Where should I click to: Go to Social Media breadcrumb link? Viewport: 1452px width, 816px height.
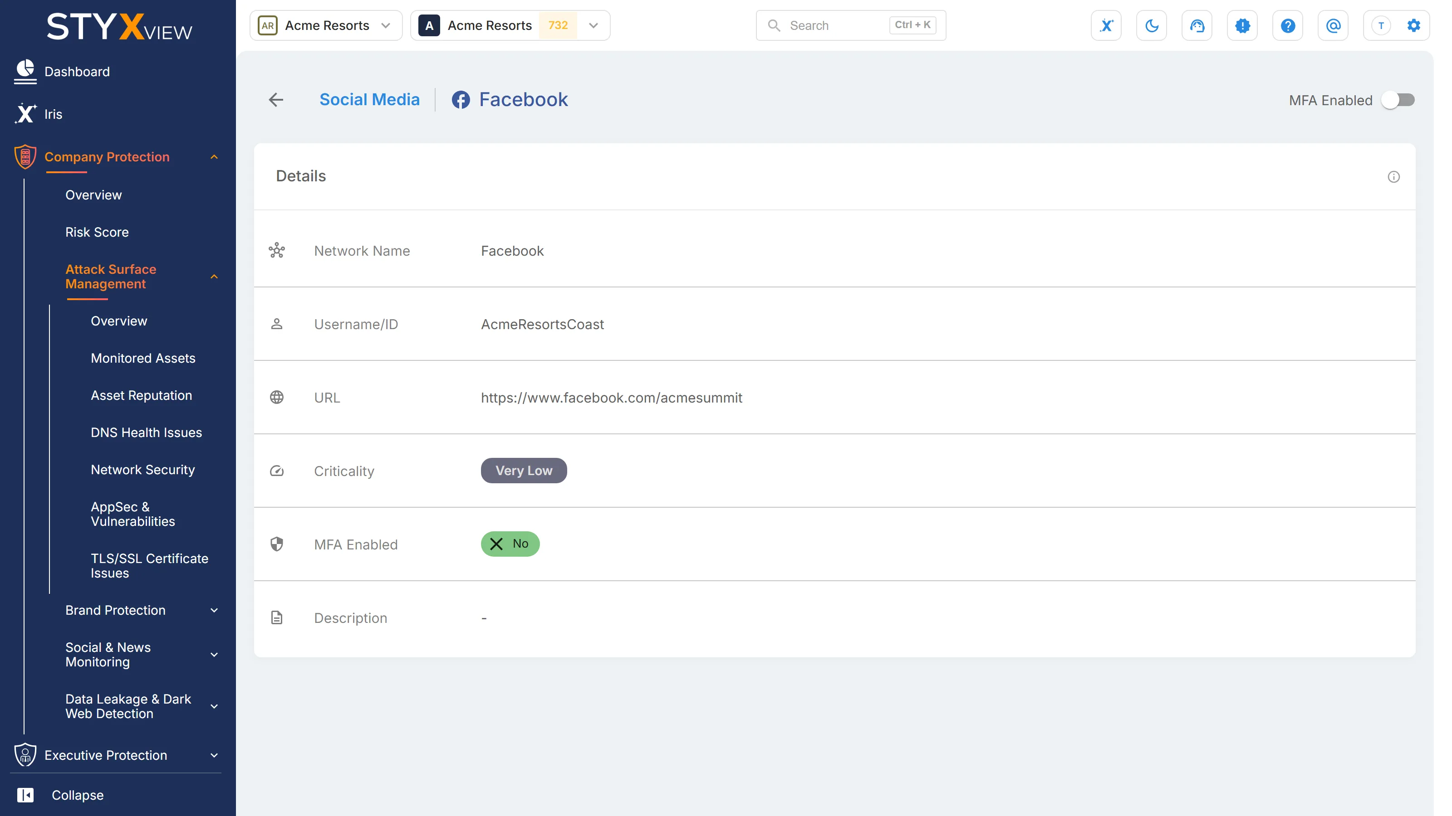[369, 100]
